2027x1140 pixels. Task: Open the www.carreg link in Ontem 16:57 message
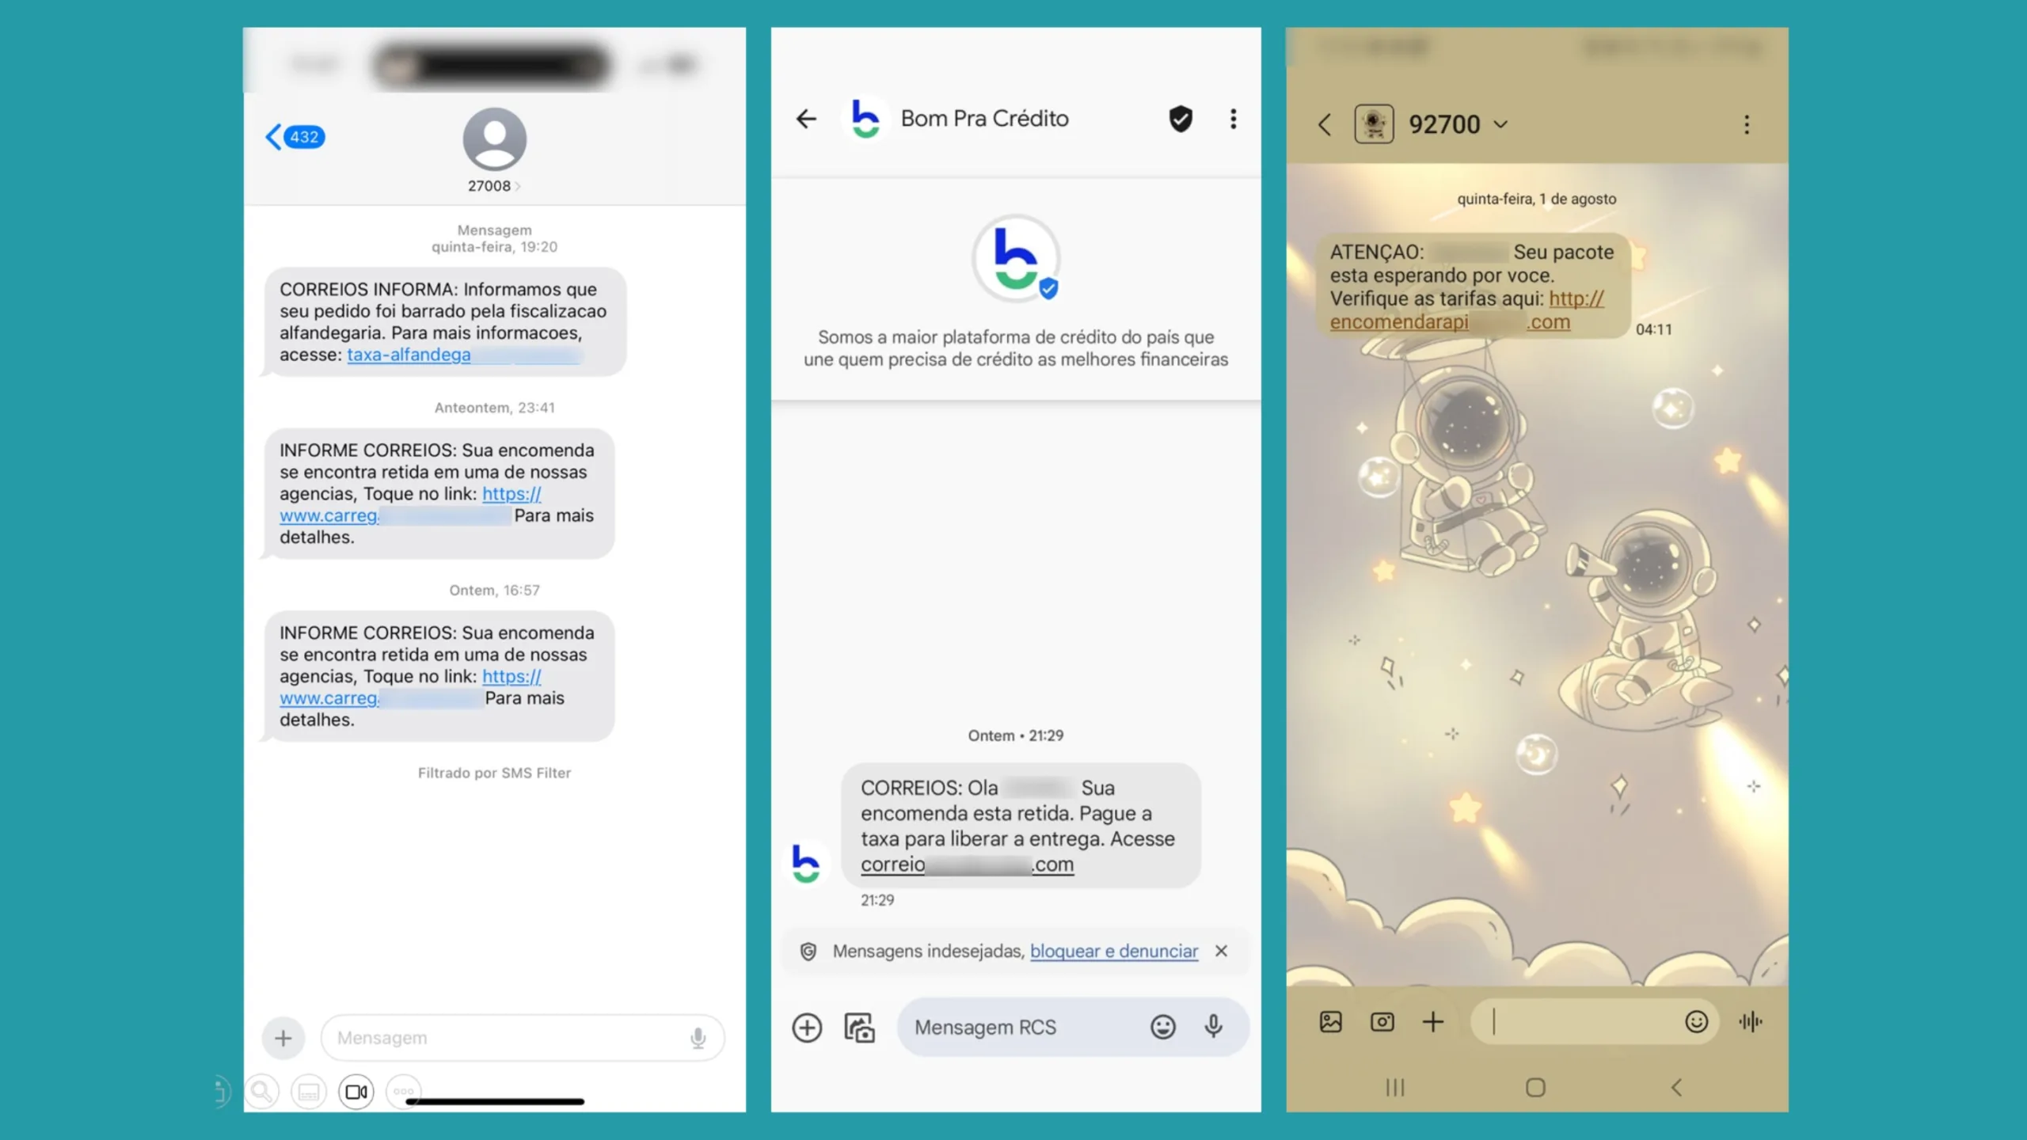coord(380,698)
